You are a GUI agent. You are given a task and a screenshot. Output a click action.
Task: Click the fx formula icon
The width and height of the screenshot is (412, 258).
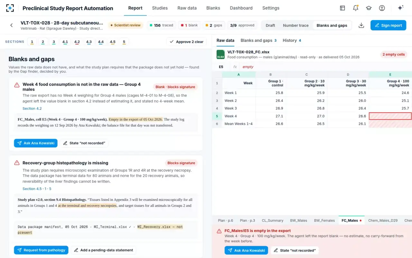[235, 67]
